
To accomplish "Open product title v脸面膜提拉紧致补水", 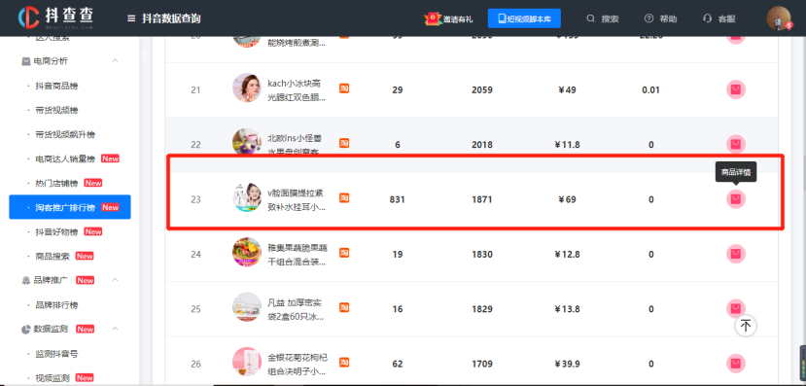I will click(x=298, y=199).
